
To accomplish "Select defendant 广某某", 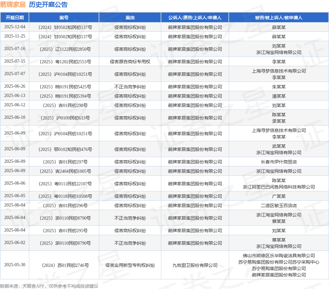I will 279,197.
